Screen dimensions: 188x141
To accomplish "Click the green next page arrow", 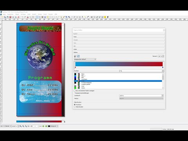I will pos(43,126).
